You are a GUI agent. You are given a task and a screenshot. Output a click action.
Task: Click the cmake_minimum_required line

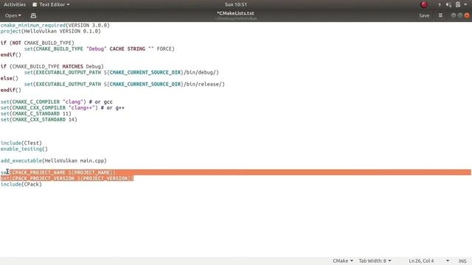(55, 25)
